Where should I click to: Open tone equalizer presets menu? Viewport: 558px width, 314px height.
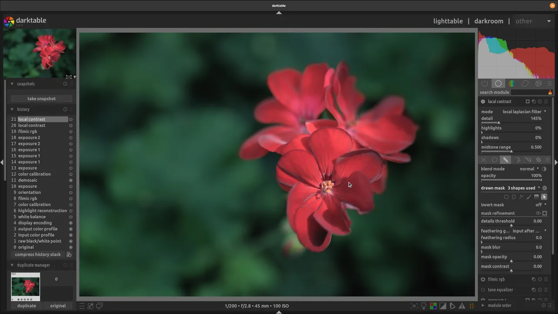pos(546,290)
